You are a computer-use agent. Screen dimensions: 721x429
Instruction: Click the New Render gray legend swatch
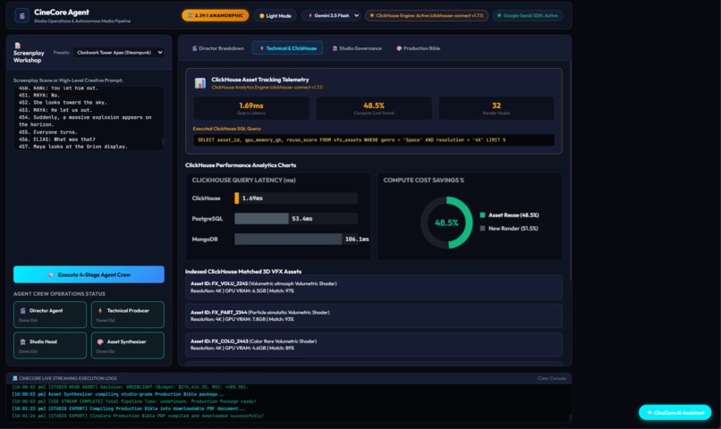[482, 228]
